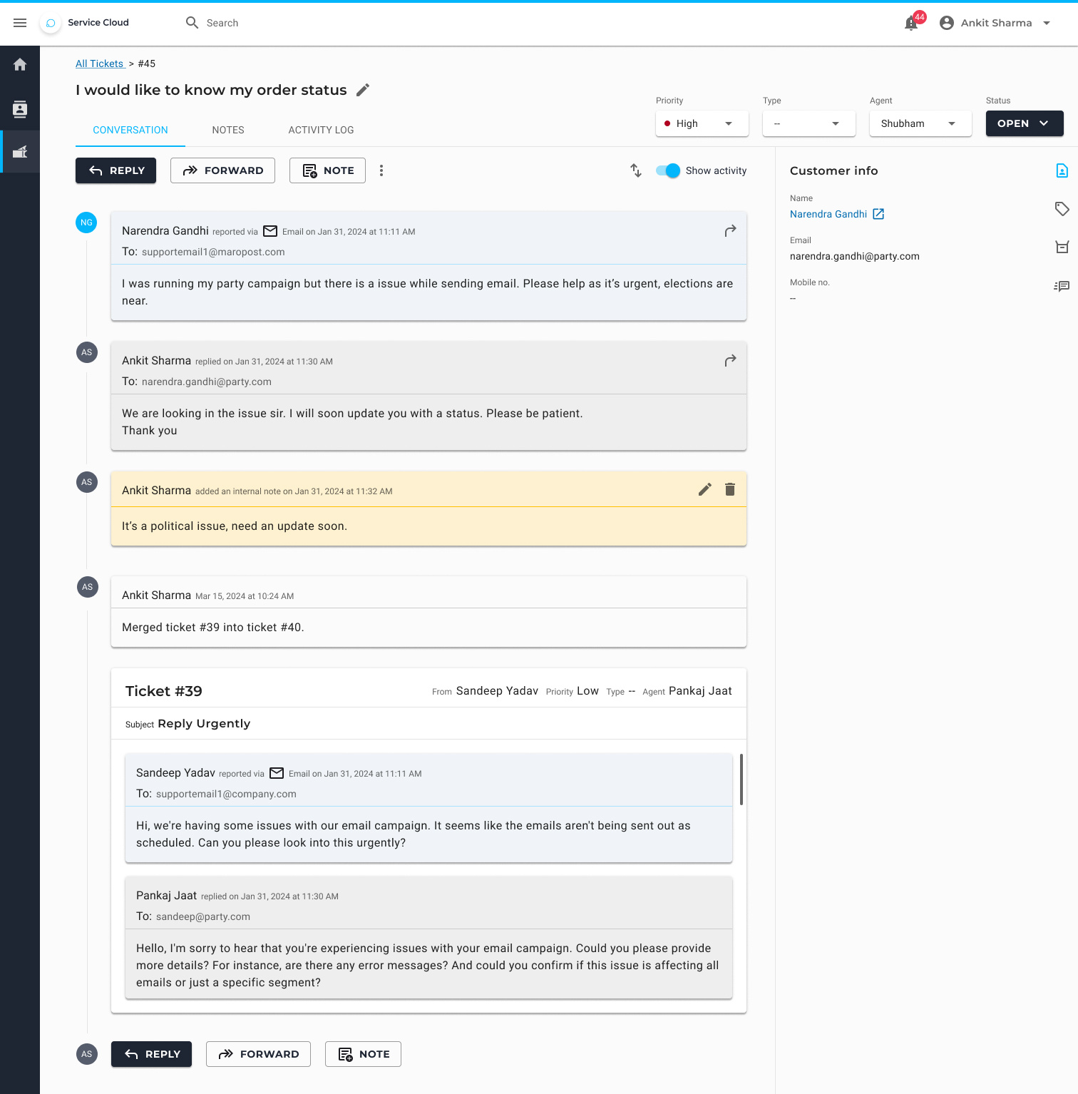This screenshot has height=1094, width=1078.
Task: Open the canned responses panel icon
Action: [x=1062, y=286]
